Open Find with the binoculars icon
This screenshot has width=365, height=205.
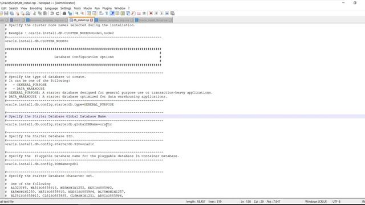tap(64, 13)
